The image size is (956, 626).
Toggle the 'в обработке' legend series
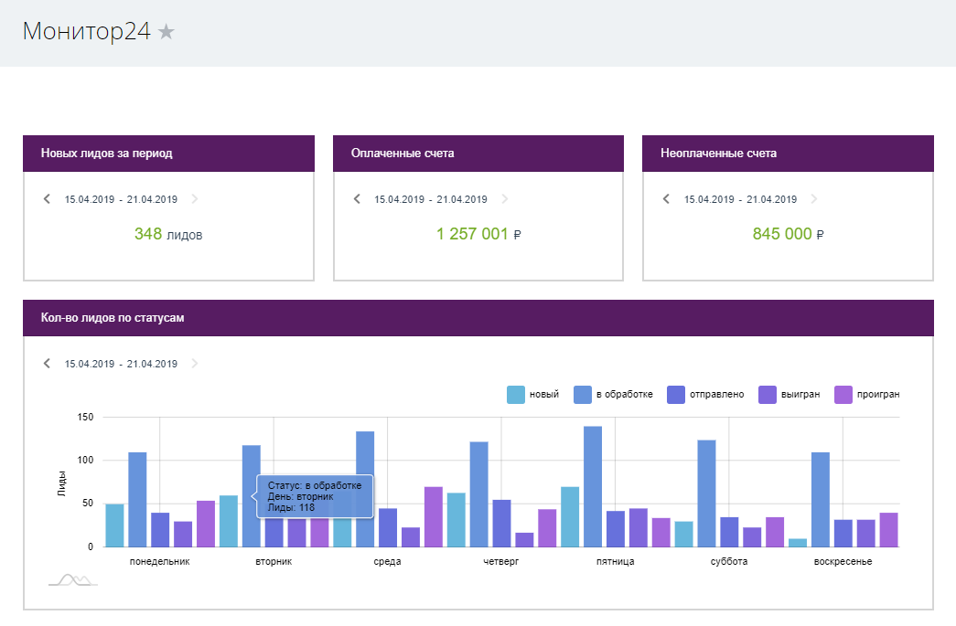[x=614, y=395]
